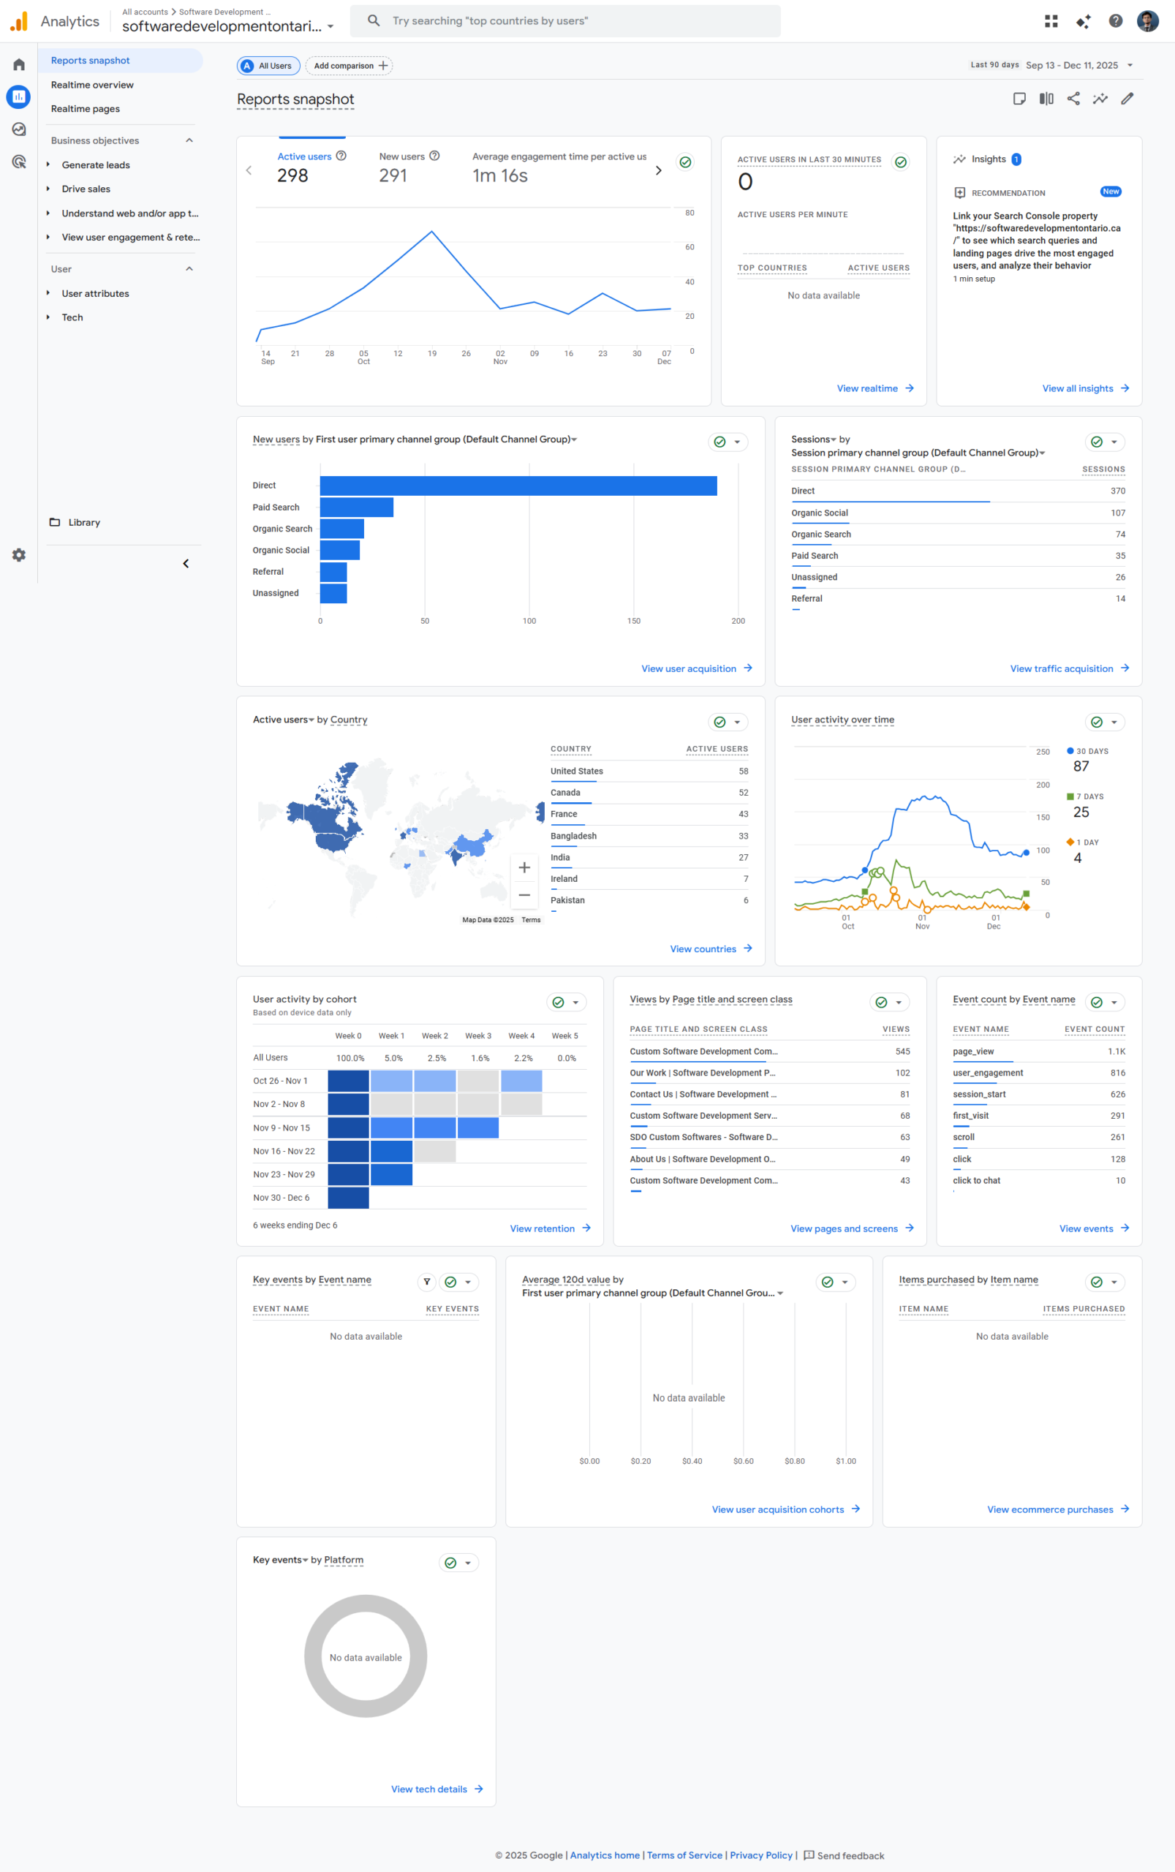Click the key events filter icon
Image resolution: width=1175 pixels, height=1872 pixels.
pyautogui.click(x=426, y=1282)
